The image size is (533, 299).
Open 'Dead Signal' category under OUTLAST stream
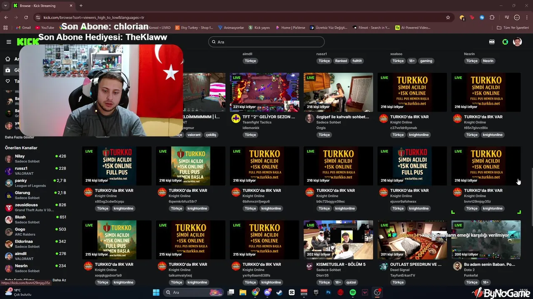coord(399,270)
